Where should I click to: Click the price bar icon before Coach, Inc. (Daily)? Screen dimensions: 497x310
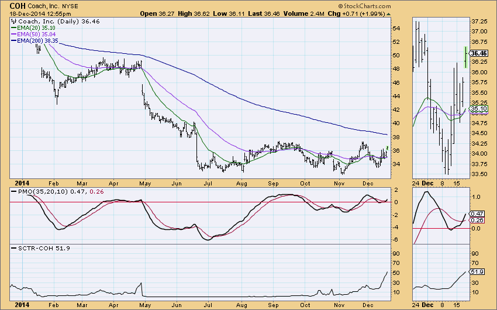[13, 20]
